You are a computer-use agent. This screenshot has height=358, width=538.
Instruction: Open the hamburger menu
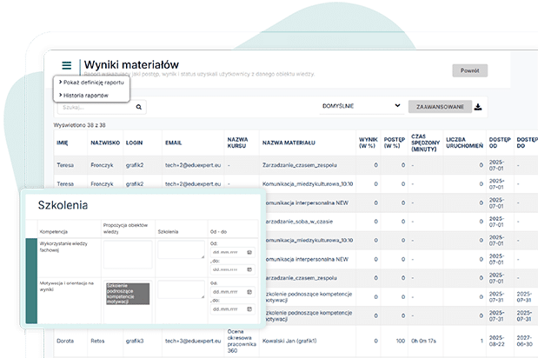pyautogui.click(x=66, y=66)
